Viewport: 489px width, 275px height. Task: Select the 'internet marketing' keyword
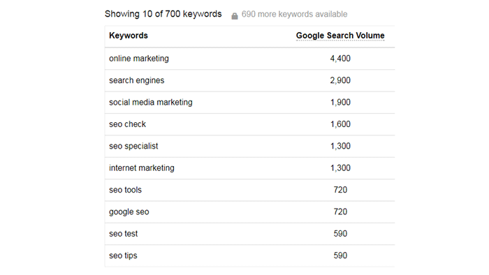[142, 168]
